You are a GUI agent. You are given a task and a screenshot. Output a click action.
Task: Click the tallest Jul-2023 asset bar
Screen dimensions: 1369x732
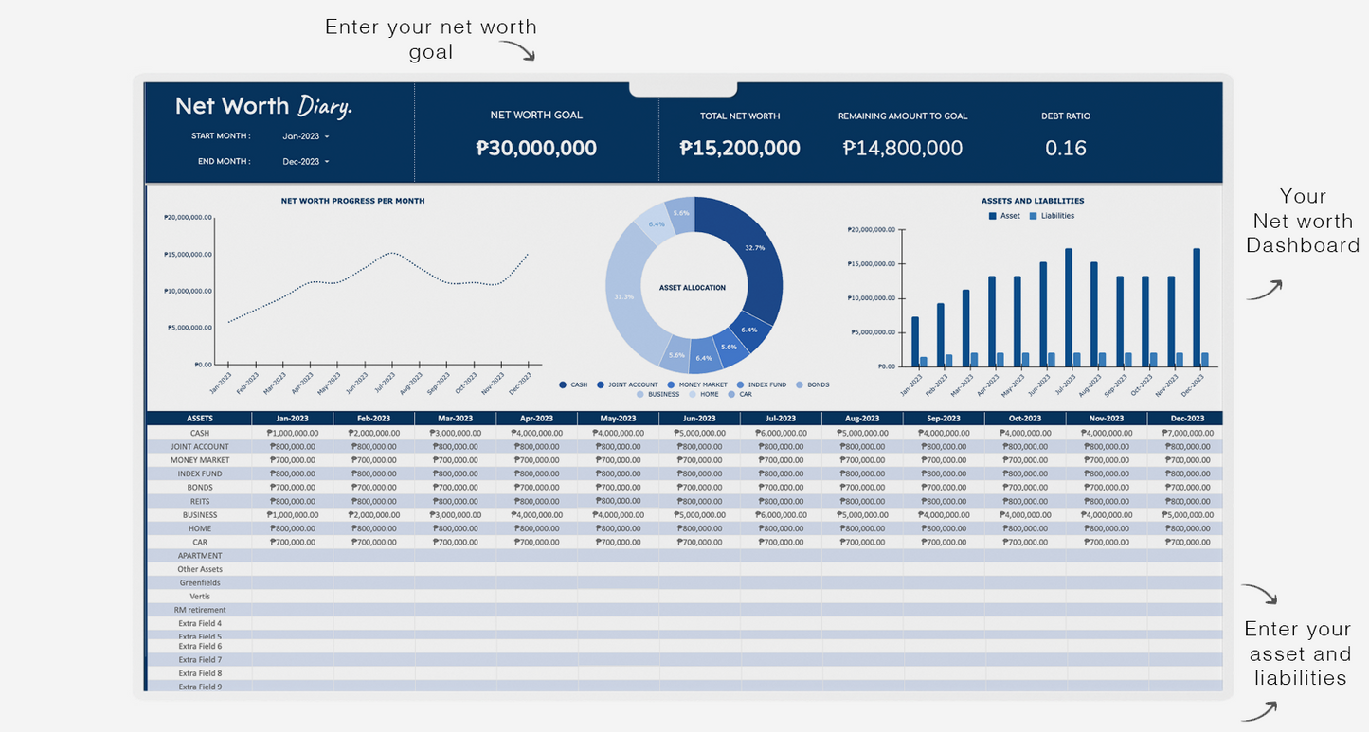point(1069,308)
